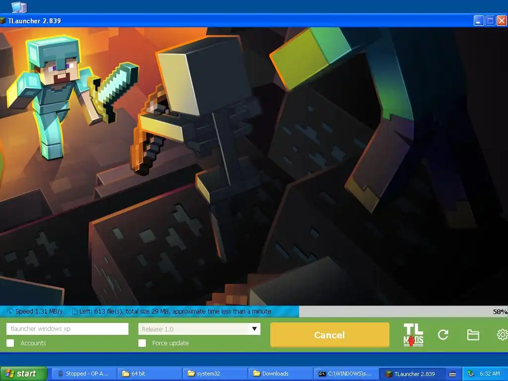Click the Accounts label
Screen dimensions: 508x381
tap(33, 343)
